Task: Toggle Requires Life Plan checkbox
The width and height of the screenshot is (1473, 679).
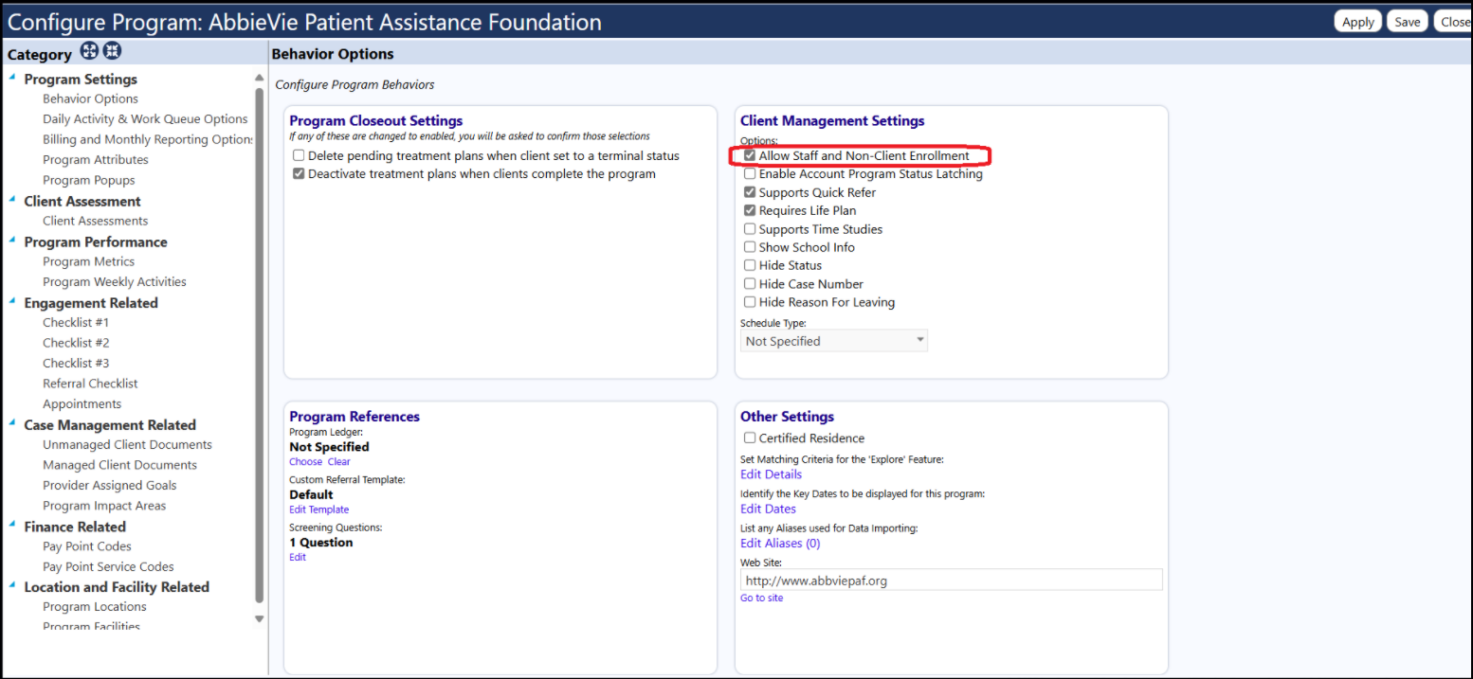Action: (750, 210)
